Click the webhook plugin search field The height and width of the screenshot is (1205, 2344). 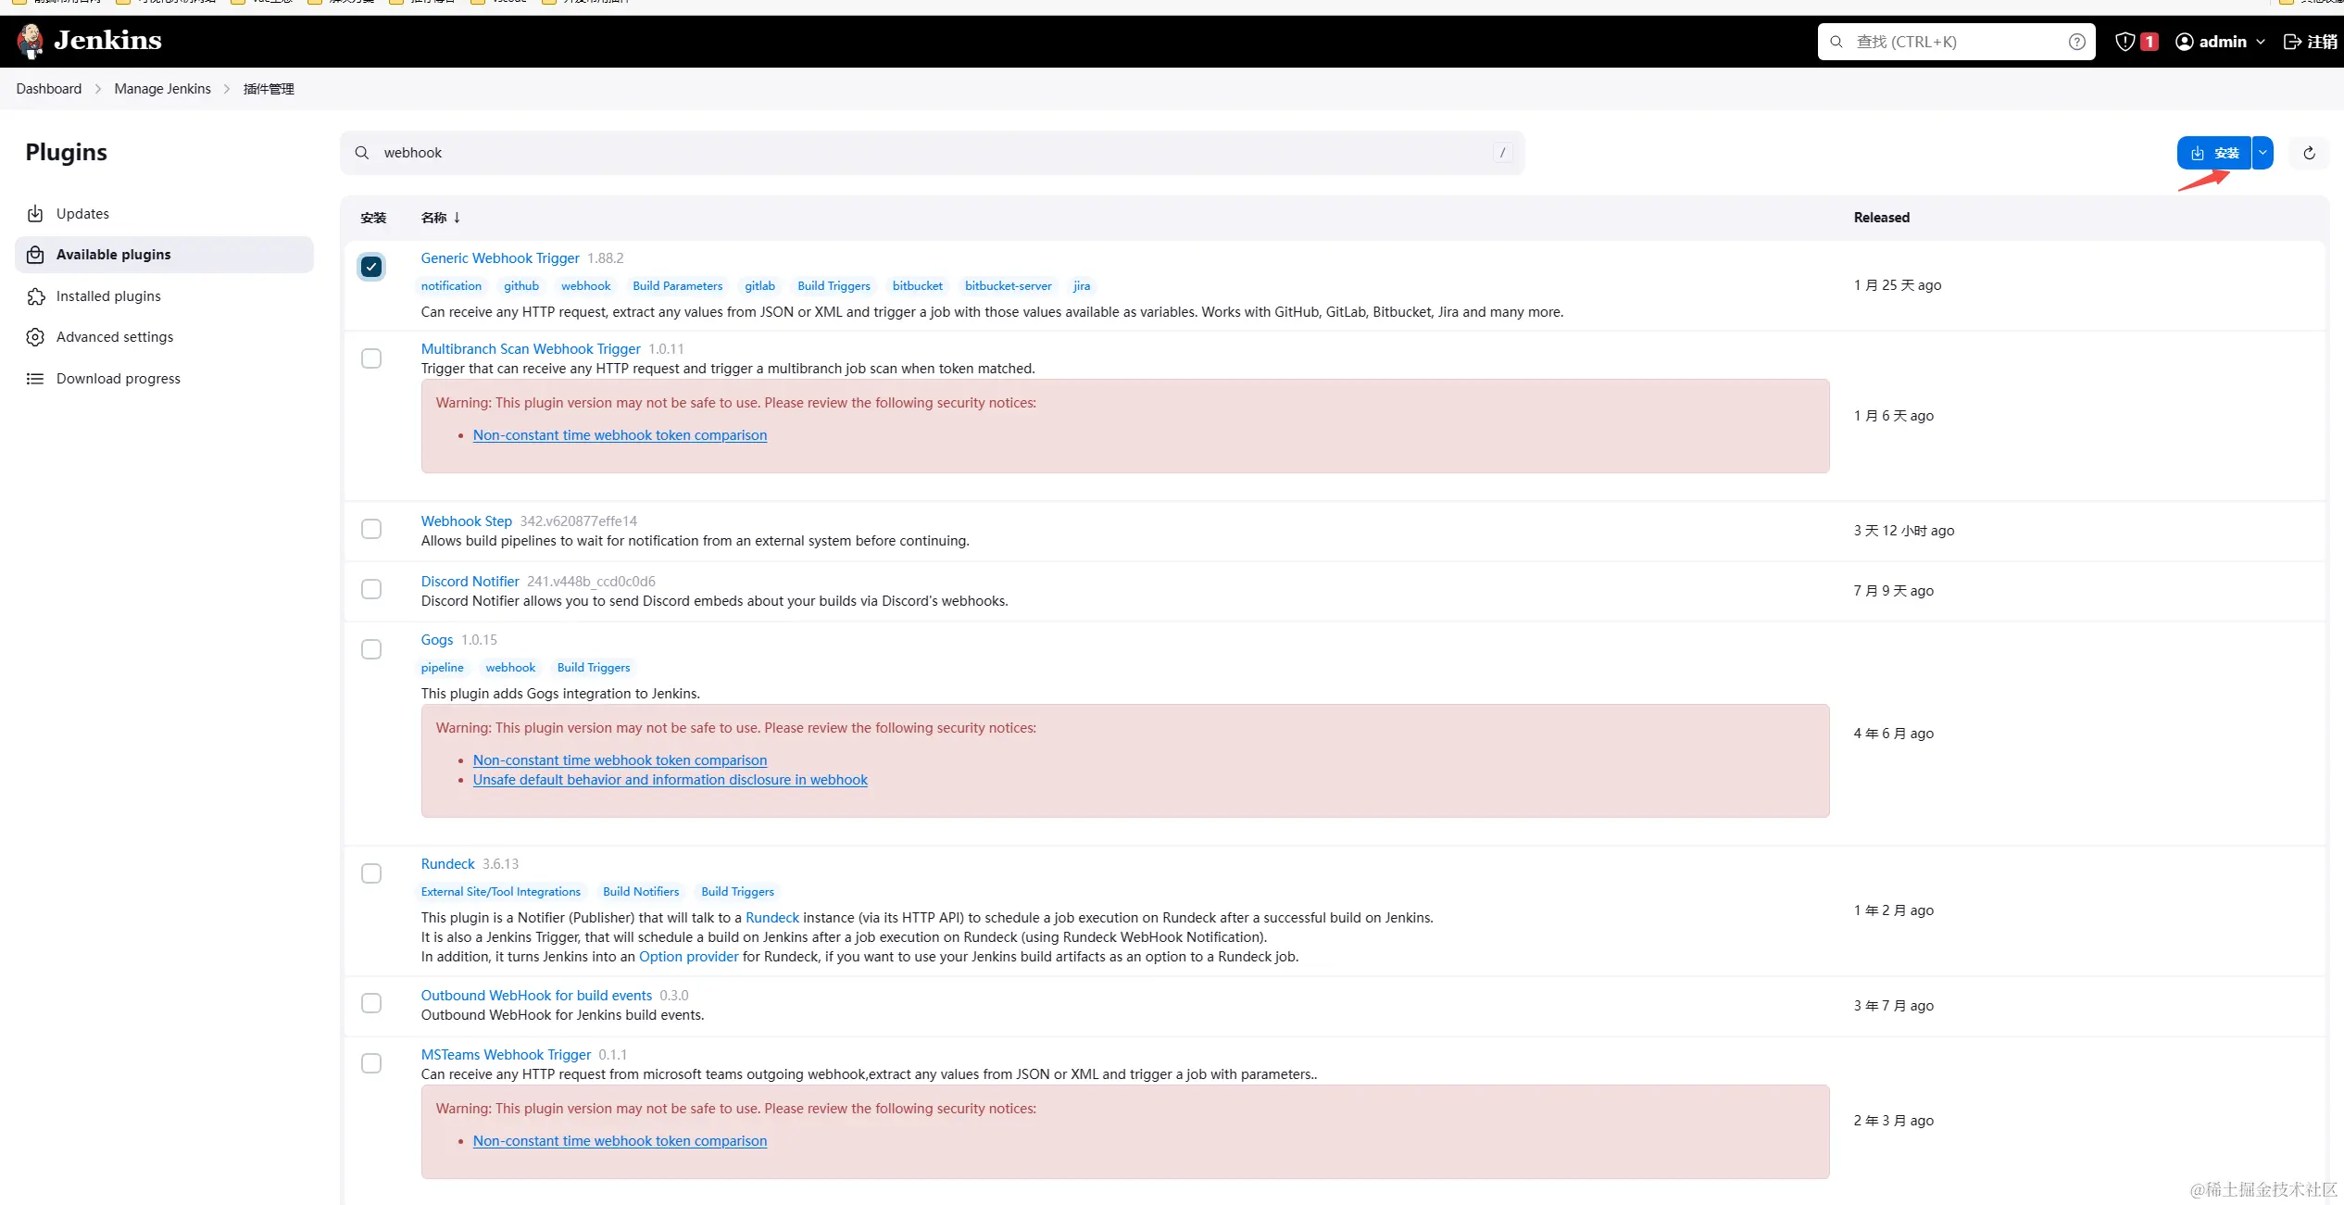[926, 153]
